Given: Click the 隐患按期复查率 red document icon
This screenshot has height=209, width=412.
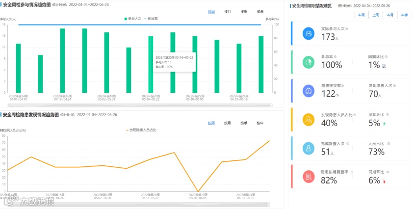Looking at the screenshot, I should tap(309, 177).
